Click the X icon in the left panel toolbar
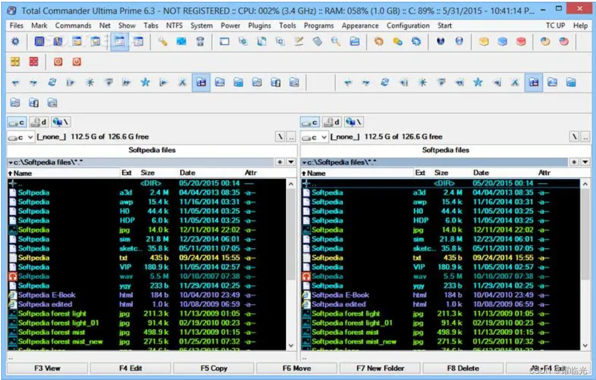596x380 pixels. coord(183,82)
